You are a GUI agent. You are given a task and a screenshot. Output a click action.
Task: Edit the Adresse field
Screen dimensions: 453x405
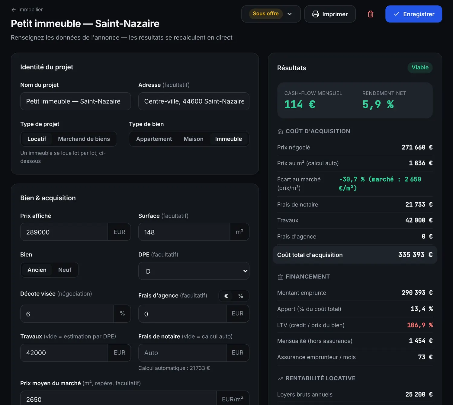[194, 101]
